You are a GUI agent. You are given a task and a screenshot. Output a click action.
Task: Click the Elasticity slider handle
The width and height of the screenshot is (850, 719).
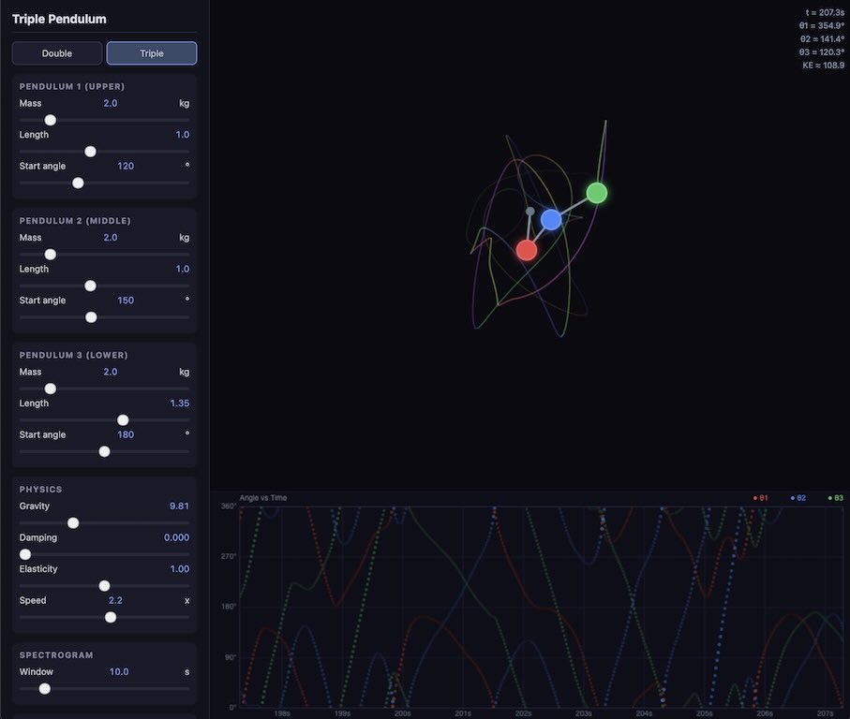[104, 585]
